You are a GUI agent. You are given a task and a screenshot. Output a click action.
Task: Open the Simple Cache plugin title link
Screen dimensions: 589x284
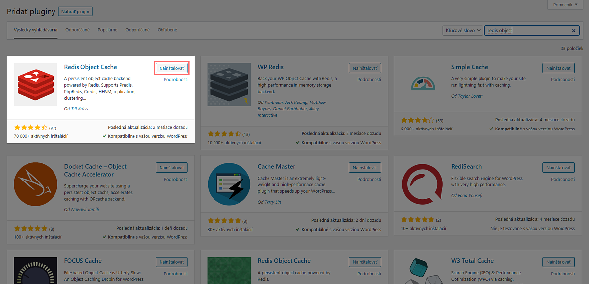point(470,67)
